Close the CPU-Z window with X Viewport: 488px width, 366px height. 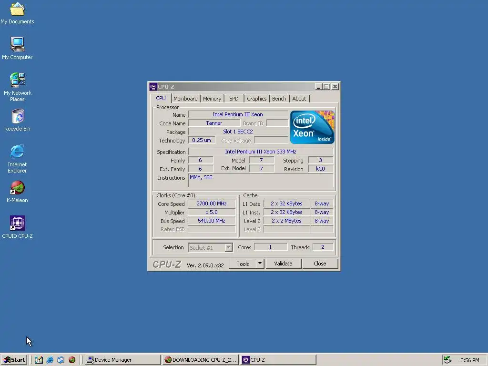pos(335,87)
